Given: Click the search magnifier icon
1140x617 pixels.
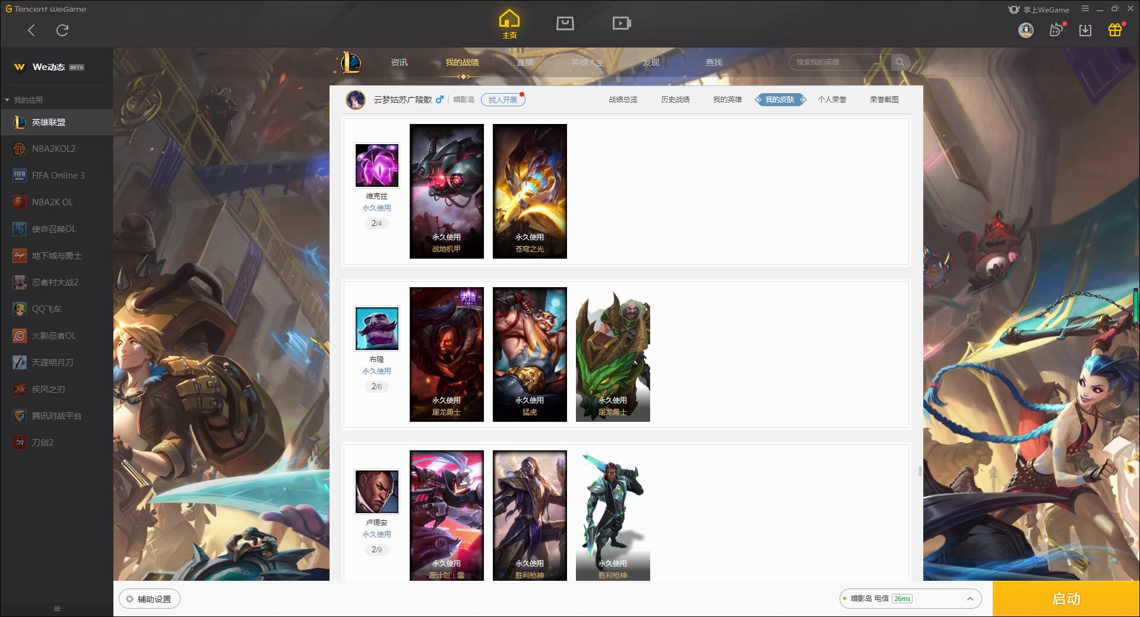Looking at the screenshot, I should coord(900,62).
